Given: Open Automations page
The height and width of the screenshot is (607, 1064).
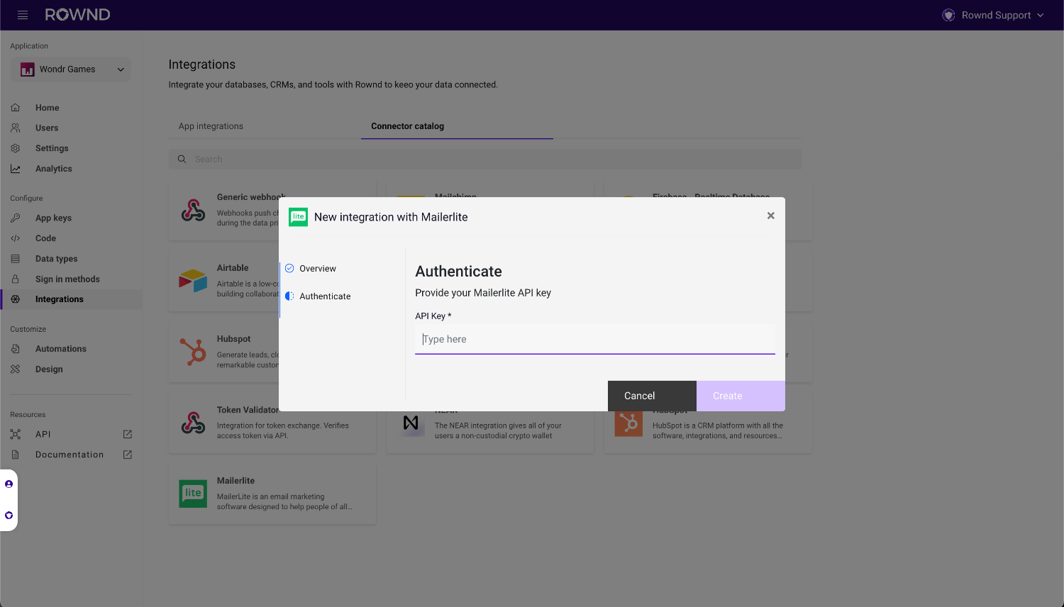Looking at the screenshot, I should pyautogui.click(x=61, y=349).
